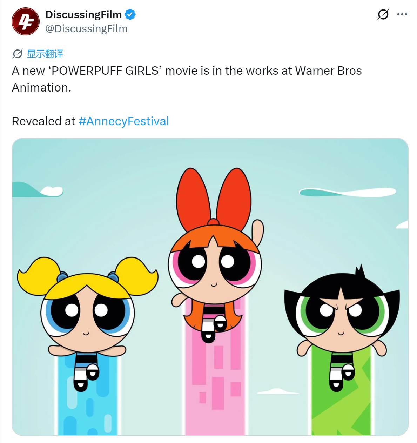The image size is (417, 443).
Task: Visit the @DiscussingFilm handle
Action: pyautogui.click(x=86, y=29)
